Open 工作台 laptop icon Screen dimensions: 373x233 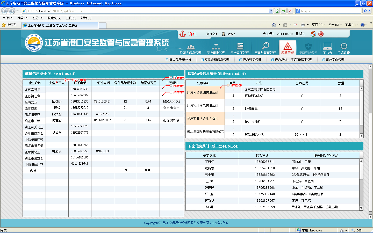(x=327, y=46)
